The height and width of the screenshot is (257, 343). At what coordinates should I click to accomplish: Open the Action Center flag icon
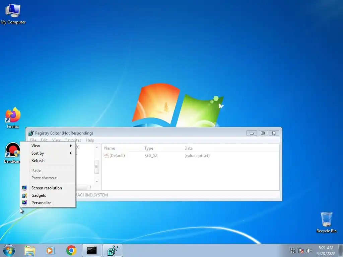tap(301, 251)
